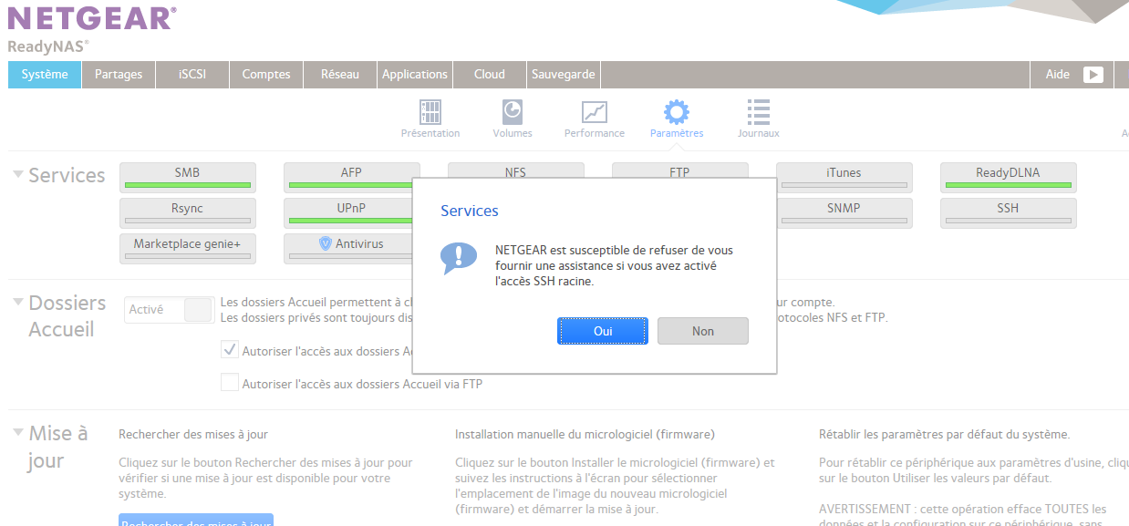The image size is (1129, 526).
Task: Click the 'Rechercher des mises à jour' heading
Action: click(193, 435)
